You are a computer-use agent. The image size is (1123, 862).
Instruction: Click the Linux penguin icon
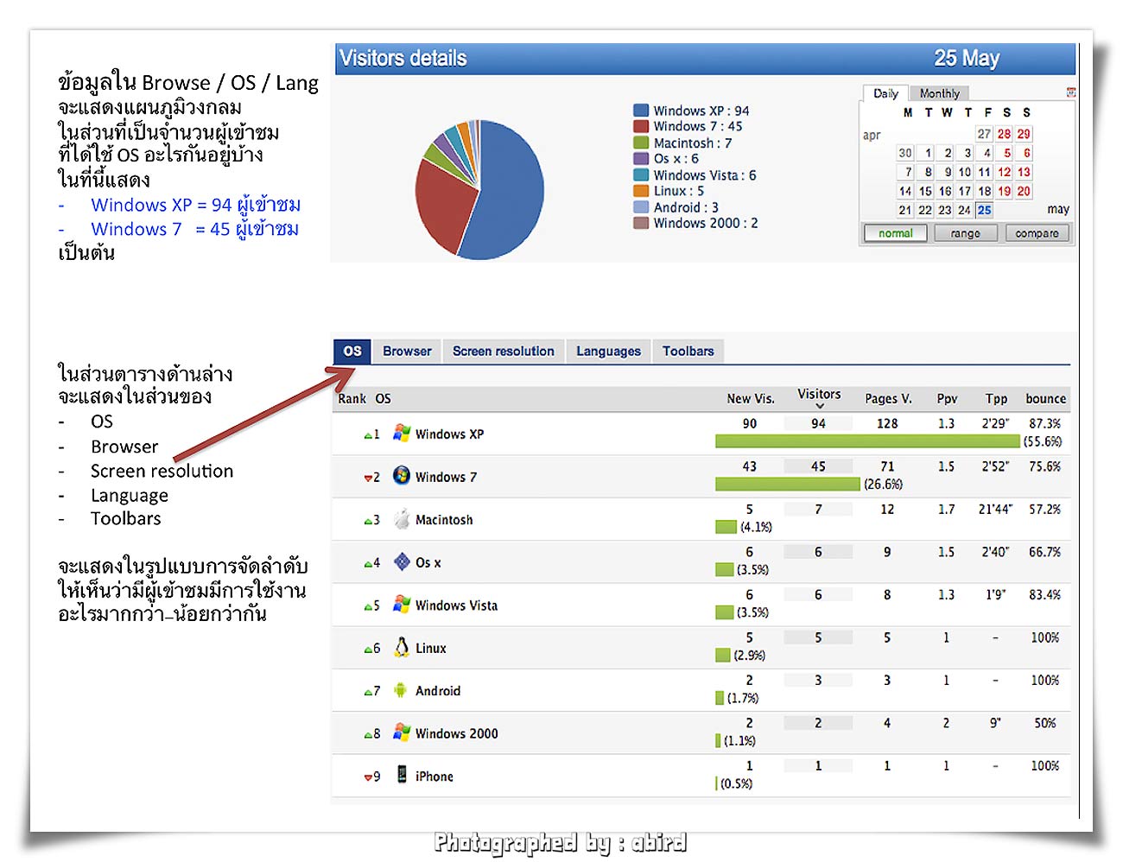tap(401, 647)
